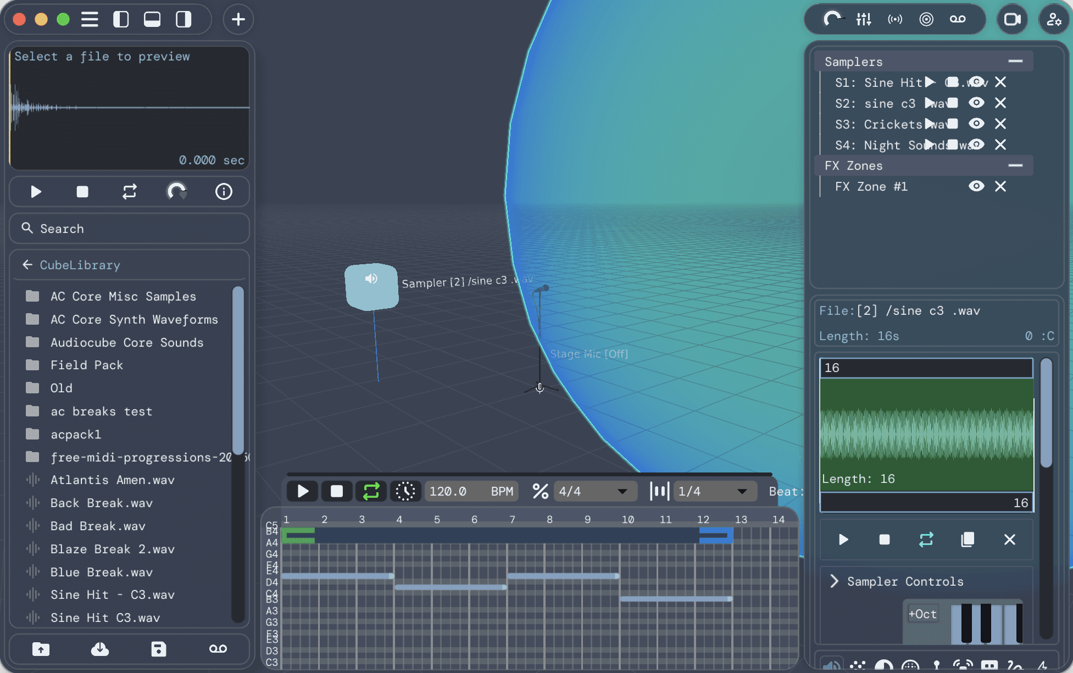This screenshot has width=1073, height=673.
Task: Toggle visibility of S2 sine c3 sampler
Action: [x=976, y=103]
